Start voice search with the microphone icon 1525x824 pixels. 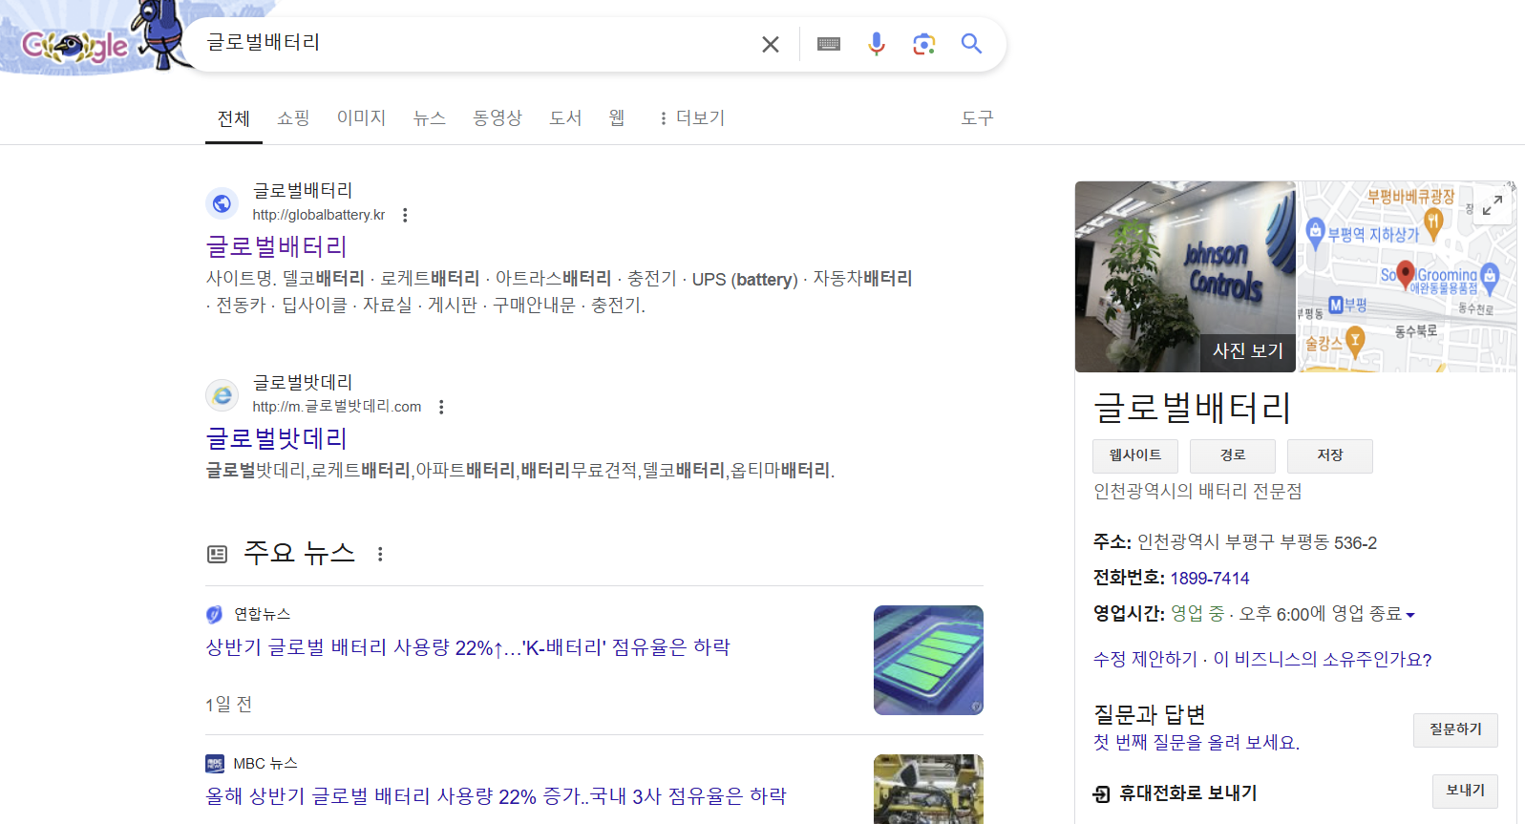pos(876,44)
